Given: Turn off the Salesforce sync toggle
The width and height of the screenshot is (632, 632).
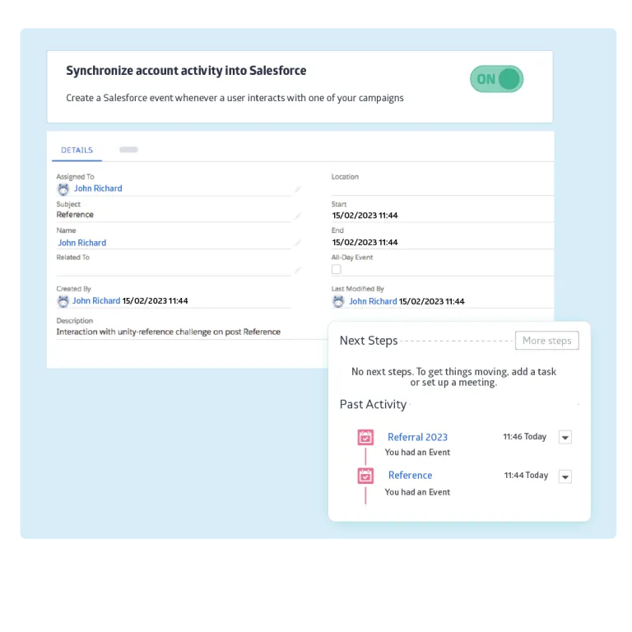Looking at the screenshot, I should coord(496,79).
